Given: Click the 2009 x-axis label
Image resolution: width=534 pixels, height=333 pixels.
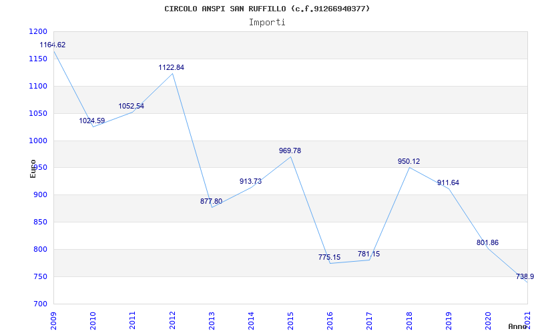Looking at the screenshot, I should coord(53,320).
